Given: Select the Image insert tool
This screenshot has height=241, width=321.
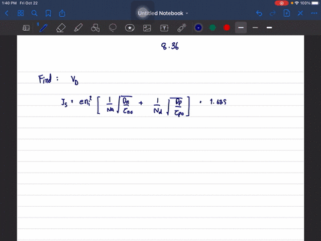Looking at the screenshot, I should [147, 28].
